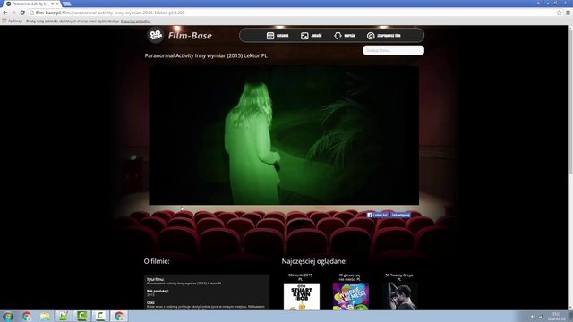573x322 pixels.
Task: Open the Chrome menu icon
Action: (x=568, y=13)
